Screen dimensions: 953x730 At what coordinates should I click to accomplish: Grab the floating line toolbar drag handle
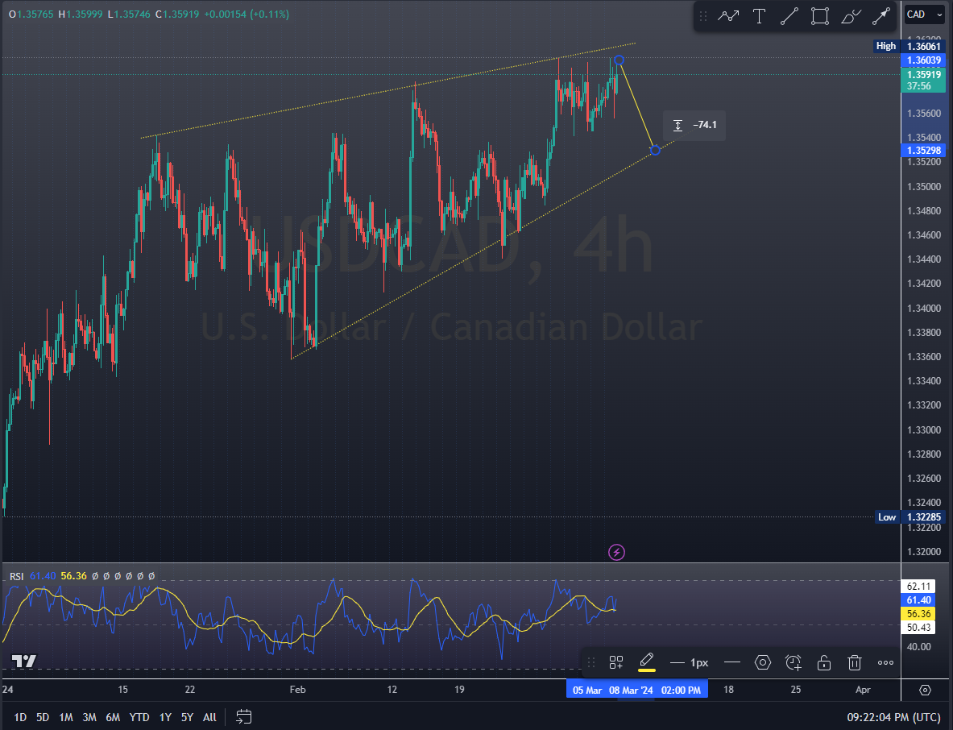(590, 662)
